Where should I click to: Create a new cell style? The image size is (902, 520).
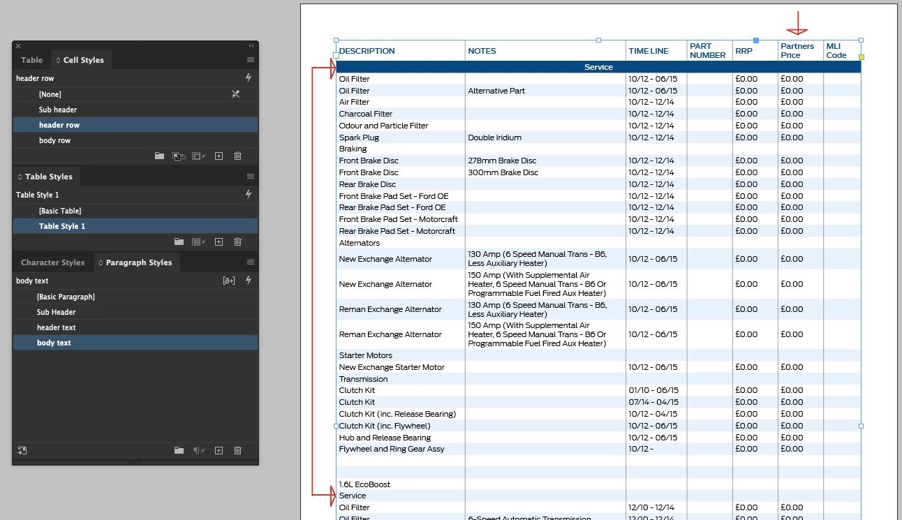[x=219, y=156]
